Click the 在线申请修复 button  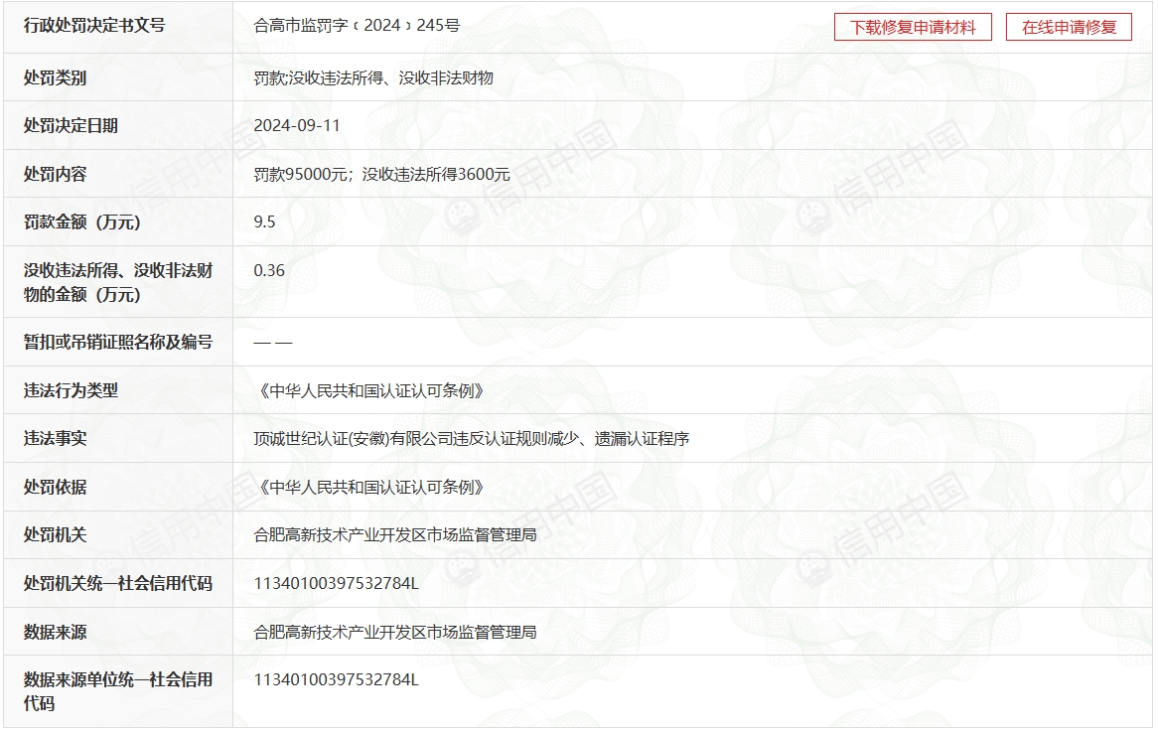pos(1069,27)
